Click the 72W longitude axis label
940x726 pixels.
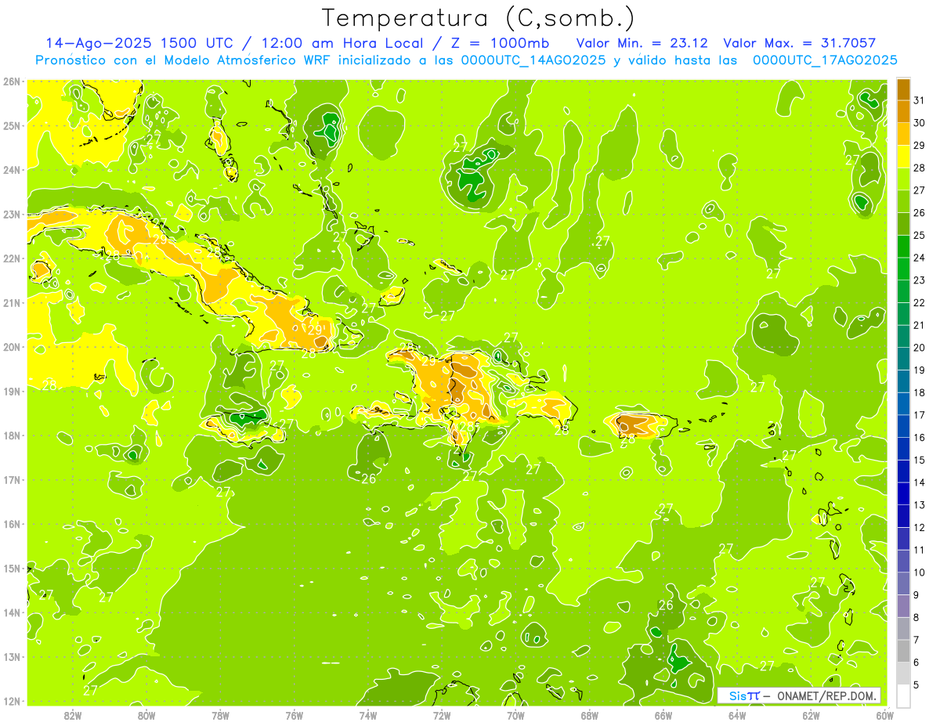click(442, 715)
